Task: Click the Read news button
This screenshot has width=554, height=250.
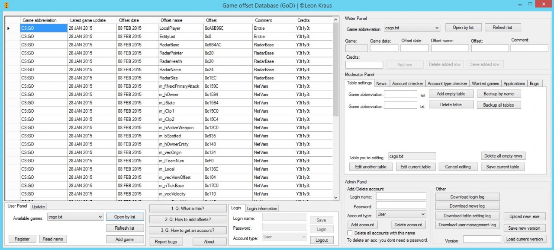Action: click(53, 239)
